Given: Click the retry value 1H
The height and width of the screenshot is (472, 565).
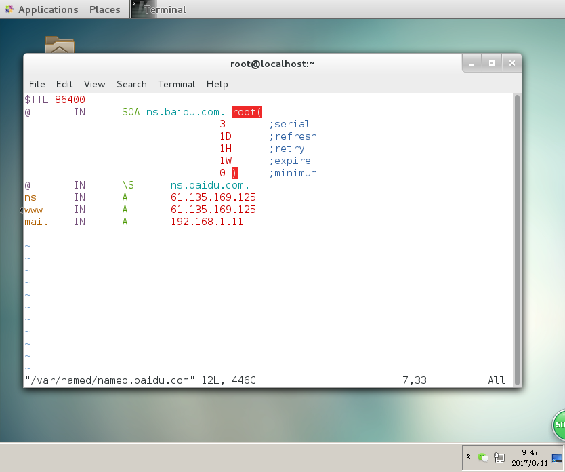Looking at the screenshot, I should point(226,149).
